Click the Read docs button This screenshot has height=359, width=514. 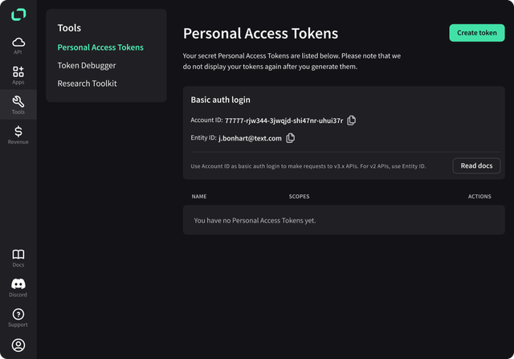point(476,166)
